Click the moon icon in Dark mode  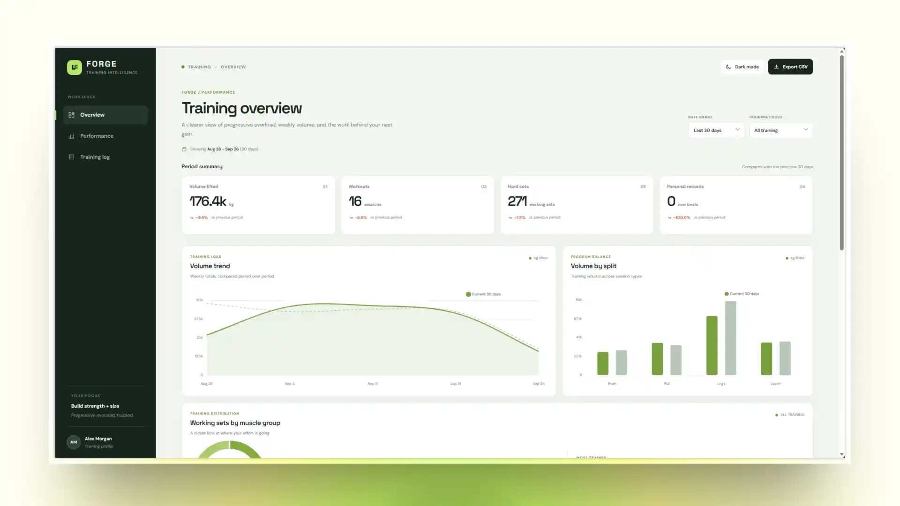pos(728,67)
